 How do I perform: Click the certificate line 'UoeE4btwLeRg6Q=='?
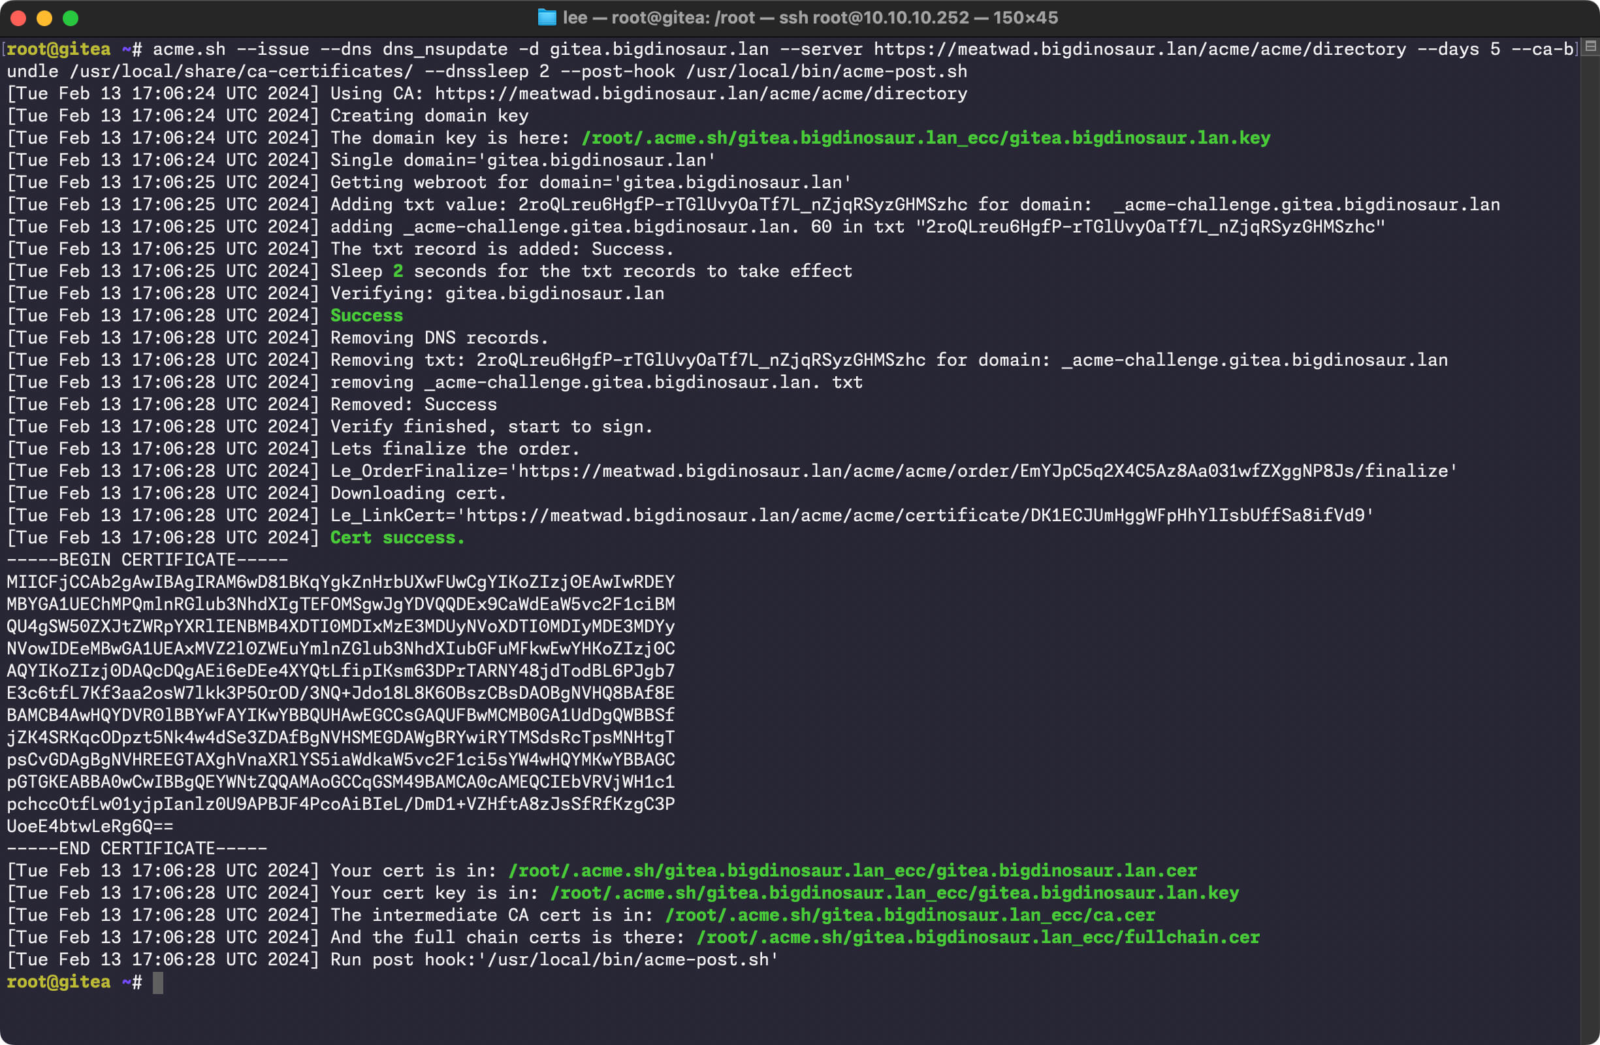[90, 827]
